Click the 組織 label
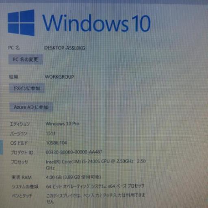208x208 pixels. tap(13, 77)
